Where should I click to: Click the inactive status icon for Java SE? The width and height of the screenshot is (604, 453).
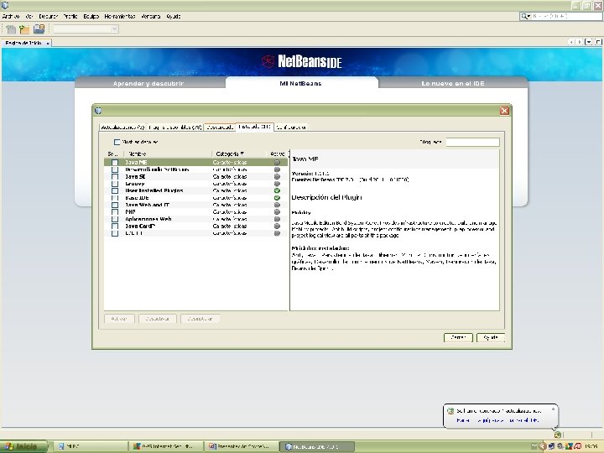tap(277, 176)
